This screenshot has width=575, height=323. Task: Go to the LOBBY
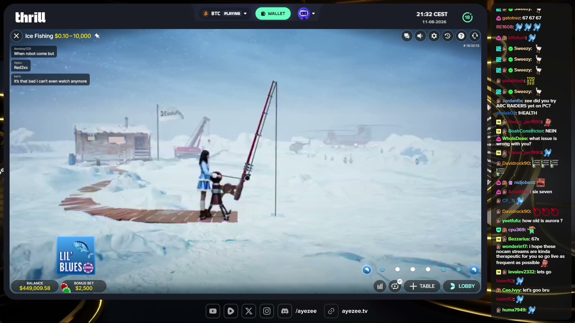coord(462,286)
